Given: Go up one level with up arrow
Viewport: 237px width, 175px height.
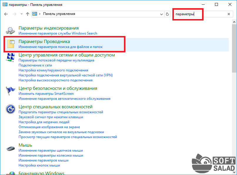Looking at the screenshot, I should pos(28,14).
